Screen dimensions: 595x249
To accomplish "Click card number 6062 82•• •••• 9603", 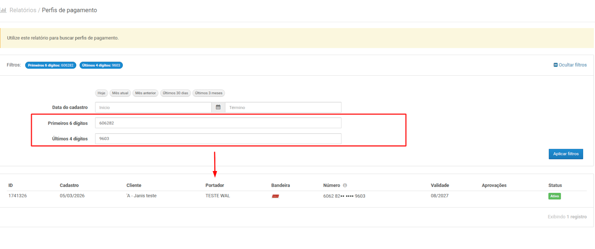I will tap(344, 196).
